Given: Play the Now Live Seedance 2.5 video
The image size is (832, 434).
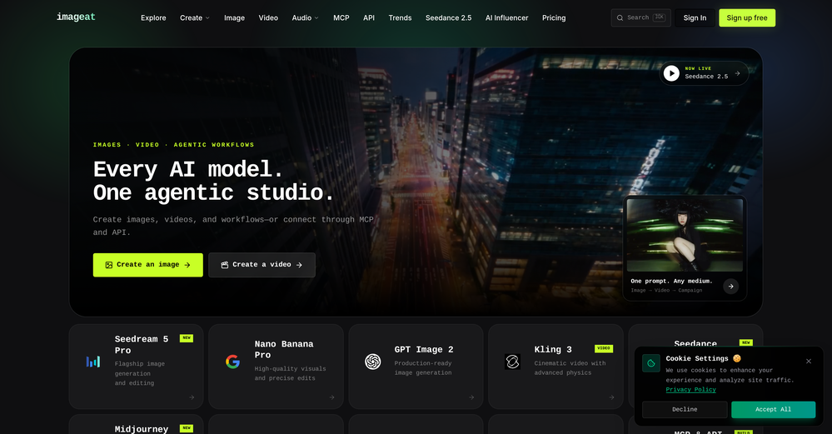Looking at the screenshot, I should [x=671, y=73].
